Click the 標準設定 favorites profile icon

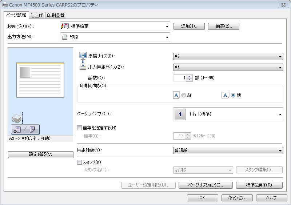tap(65, 26)
